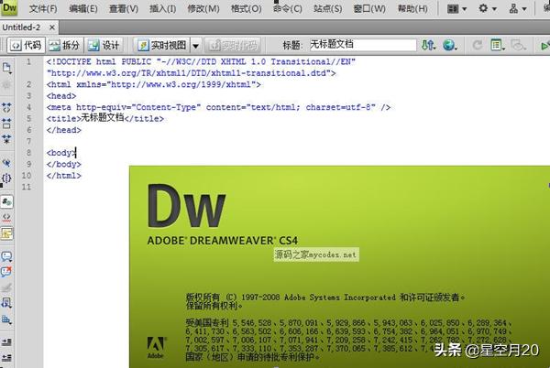The height and width of the screenshot is (368, 550).
Task: Click the collapse selection icon
Action: (6, 123)
